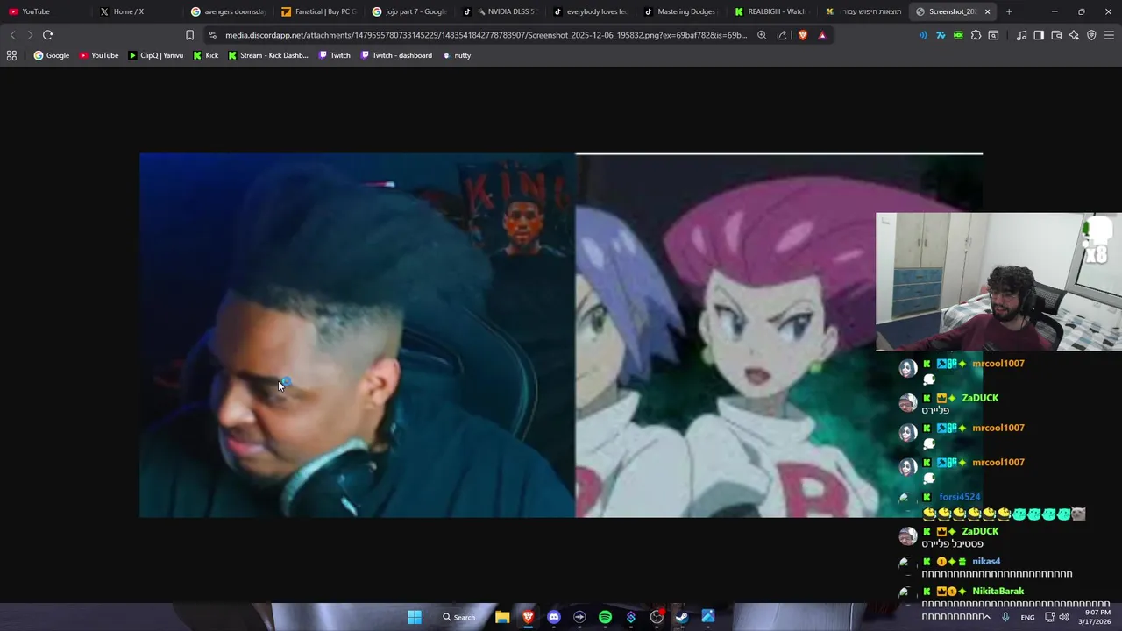Screen dimensions: 1122x631
Task: Click the first mrcool1007 chat username
Action: click(x=998, y=363)
